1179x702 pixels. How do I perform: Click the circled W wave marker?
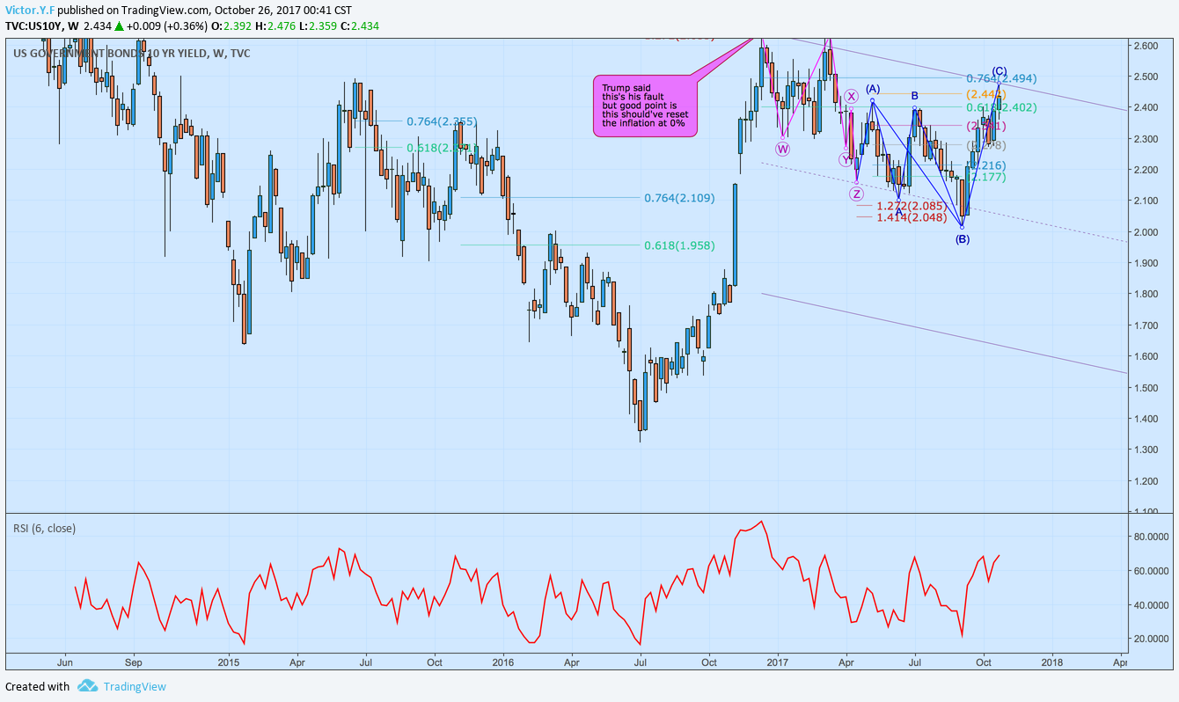click(783, 149)
